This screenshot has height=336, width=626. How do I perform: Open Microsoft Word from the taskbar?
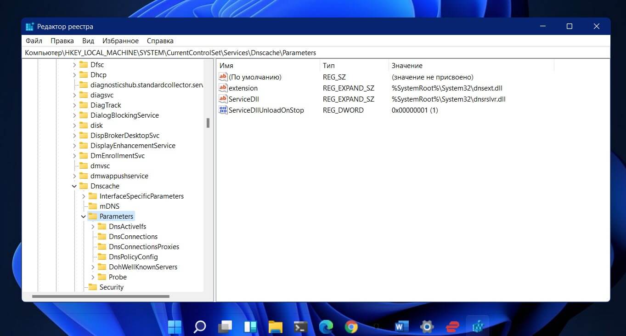(x=402, y=327)
